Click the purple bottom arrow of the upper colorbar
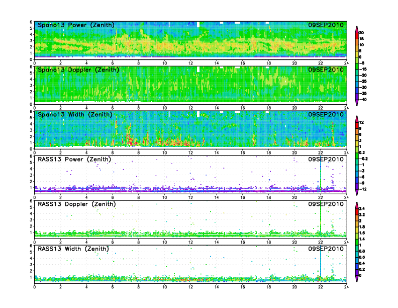This screenshot has width=398, height=308. (357, 103)
